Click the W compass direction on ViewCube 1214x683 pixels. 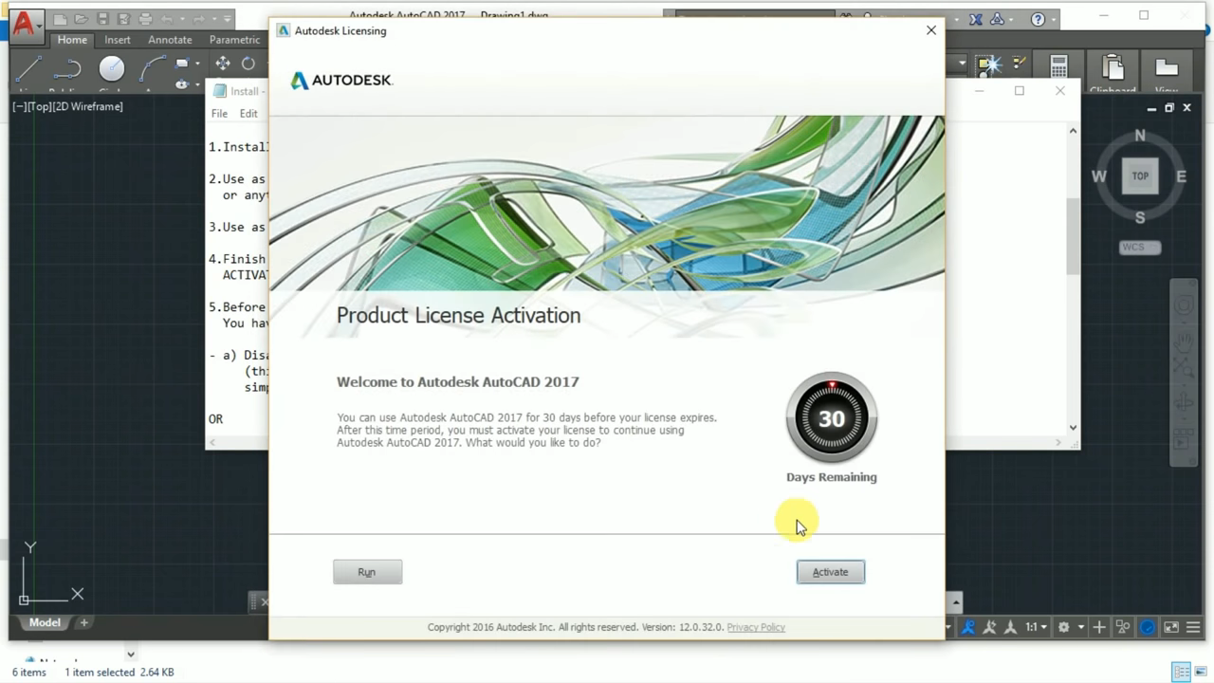click(1098, 176)
